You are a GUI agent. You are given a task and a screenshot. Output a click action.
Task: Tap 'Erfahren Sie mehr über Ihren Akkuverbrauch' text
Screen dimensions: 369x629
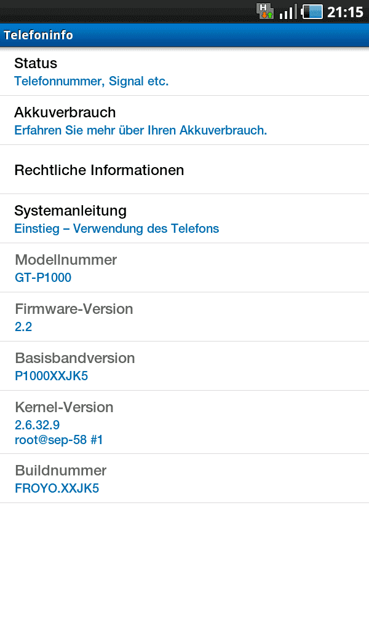[141, 130]
